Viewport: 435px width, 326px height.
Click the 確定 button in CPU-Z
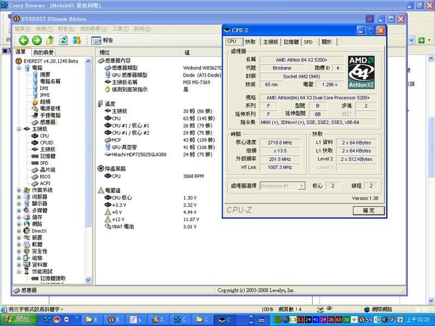(x=369, y=210)
